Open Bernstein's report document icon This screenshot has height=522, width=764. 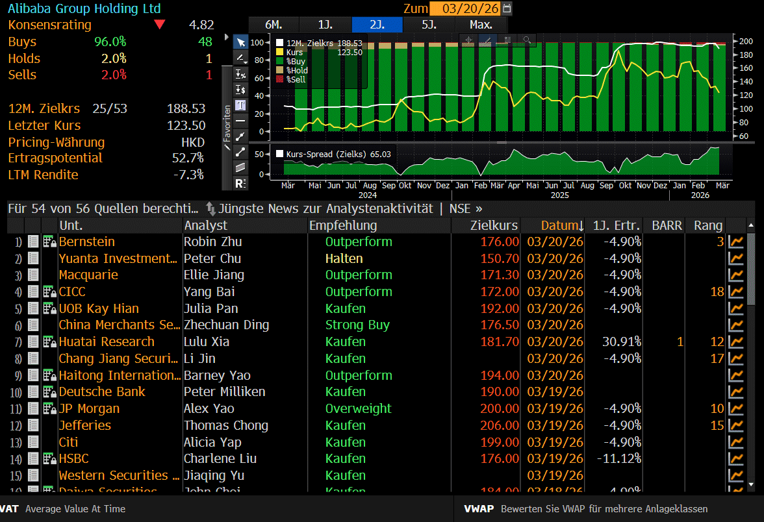[34, 242]
